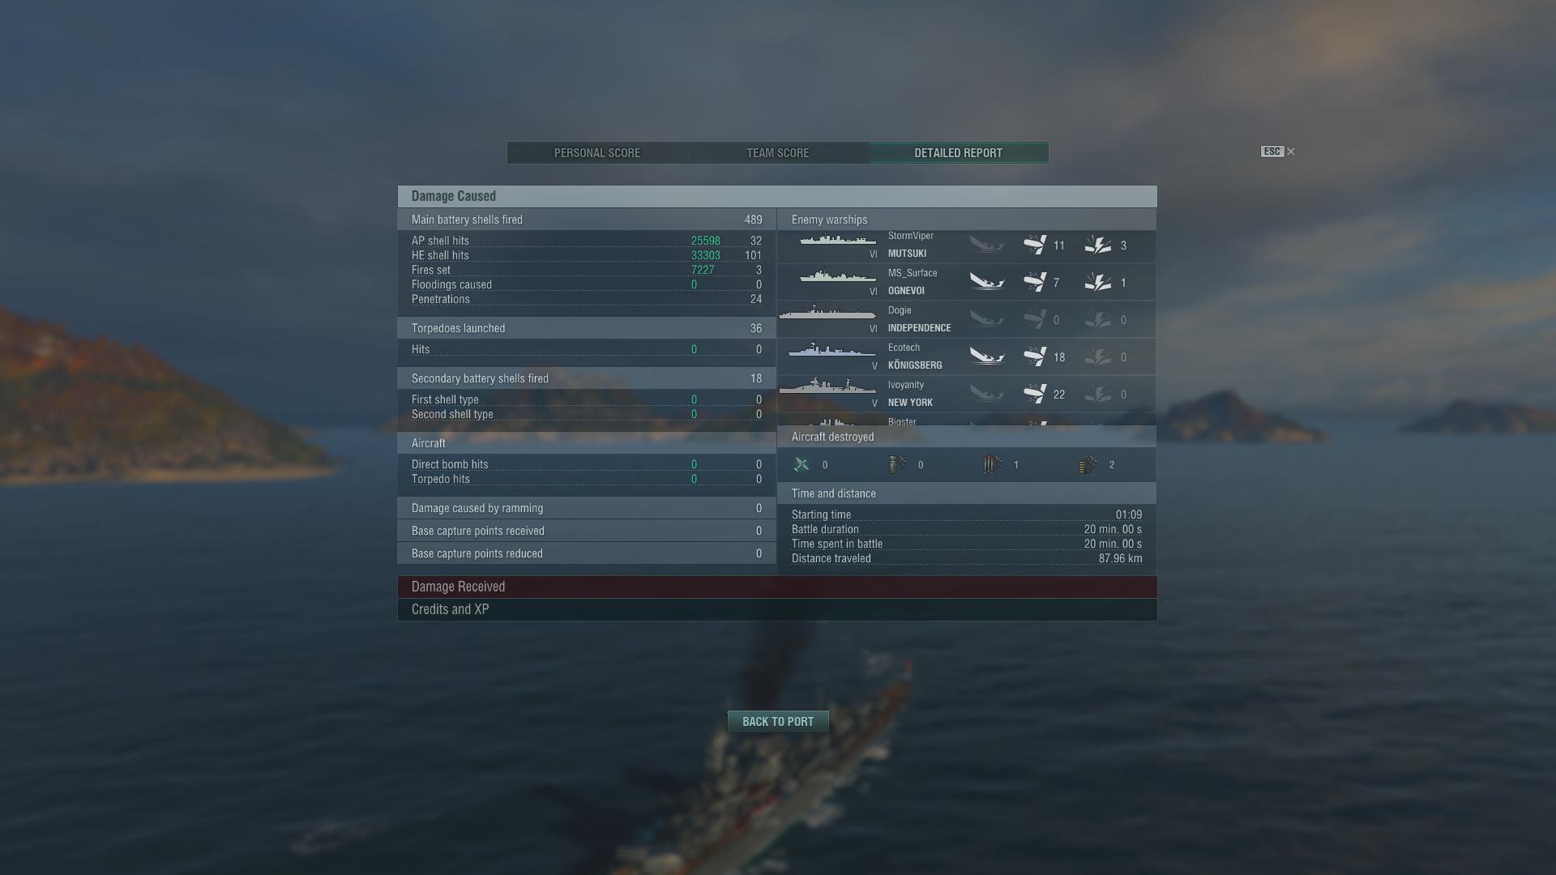Click the fighter aircraft destroyed icon
This screenshot has width=1556, height=875.
[x=802, y=464]
